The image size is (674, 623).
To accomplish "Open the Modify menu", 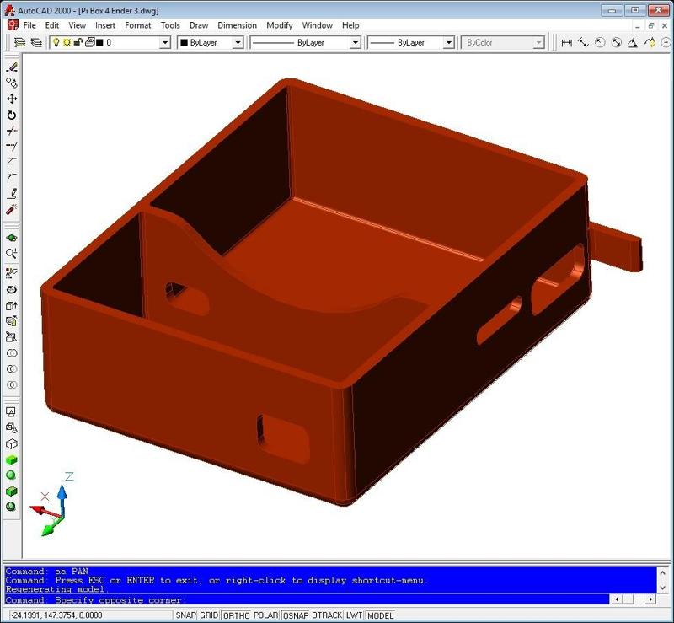I will [280, 25].
